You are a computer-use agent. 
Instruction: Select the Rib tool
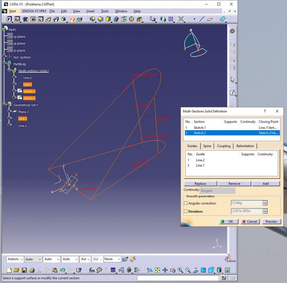[x=48, y=19]
